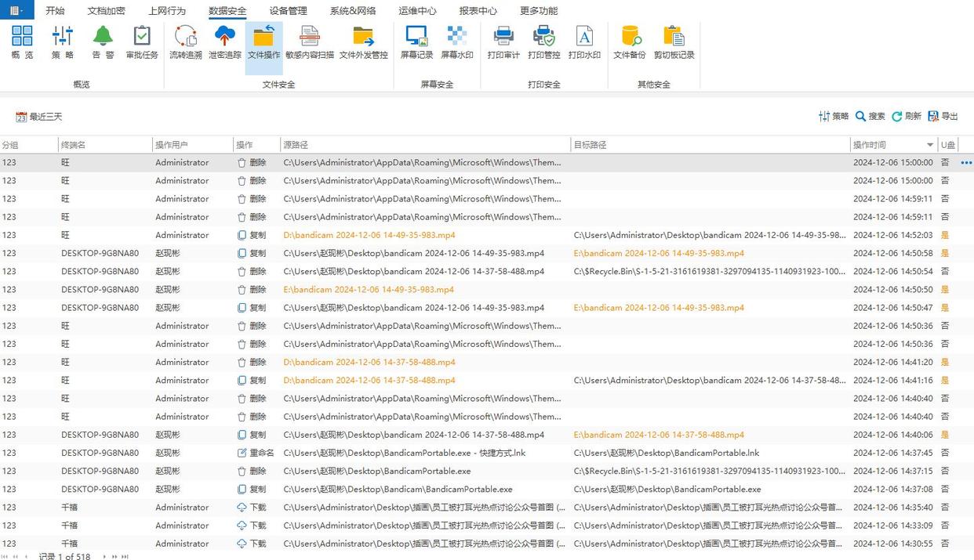Image resolution: width=974 pixels, height=560 pixels.
Task: Open the application menu at top-left
Action: click(16, 10)
